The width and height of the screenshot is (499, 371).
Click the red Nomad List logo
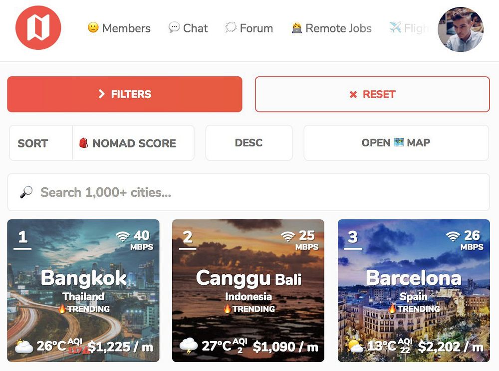pos(38,27)
